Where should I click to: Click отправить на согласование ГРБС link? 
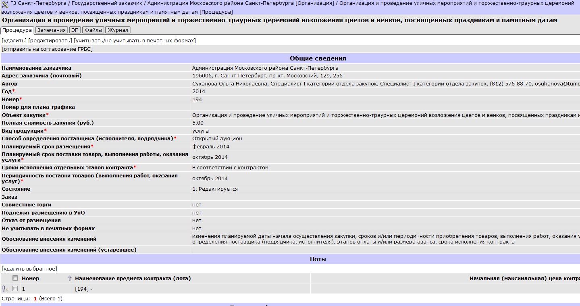(x=47, y=49)
